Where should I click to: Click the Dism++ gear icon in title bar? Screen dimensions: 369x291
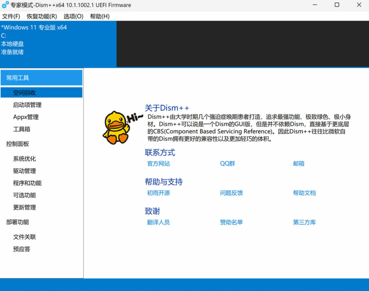(5, 5)
